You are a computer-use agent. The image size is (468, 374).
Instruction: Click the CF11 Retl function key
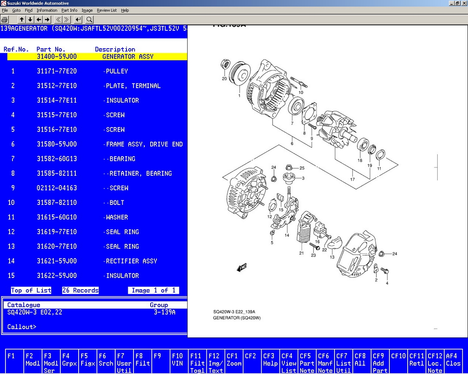[x=416, y=362]
